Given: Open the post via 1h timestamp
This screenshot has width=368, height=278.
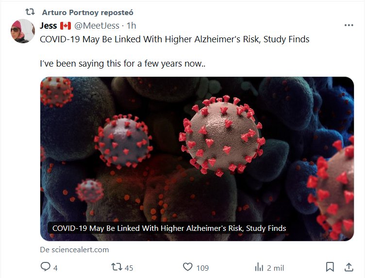Looking at the screenshot, I should click(x=132, y=25).
